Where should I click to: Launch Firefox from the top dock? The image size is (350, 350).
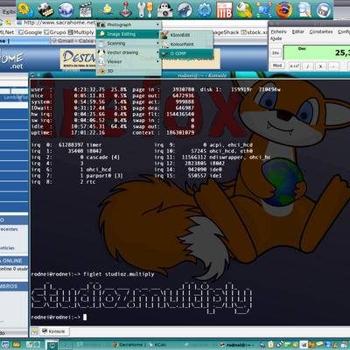pos(283,10)
